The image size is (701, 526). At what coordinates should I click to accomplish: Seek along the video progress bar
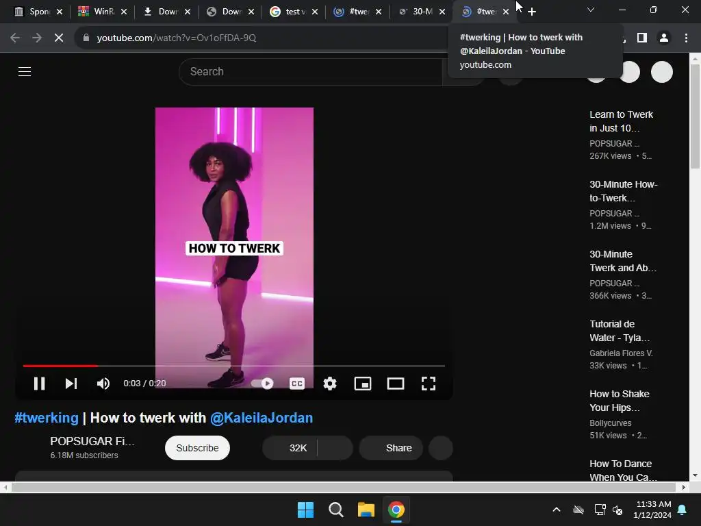click(x=234, y=366)
